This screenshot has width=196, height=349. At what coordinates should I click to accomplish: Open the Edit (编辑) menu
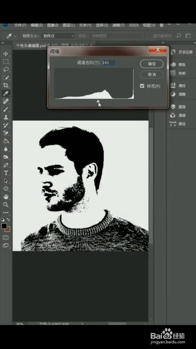coord(36,25)
